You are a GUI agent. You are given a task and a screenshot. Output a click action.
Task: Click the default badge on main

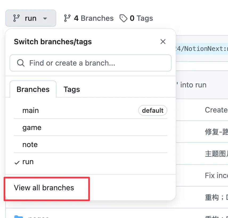coord(153,110)
